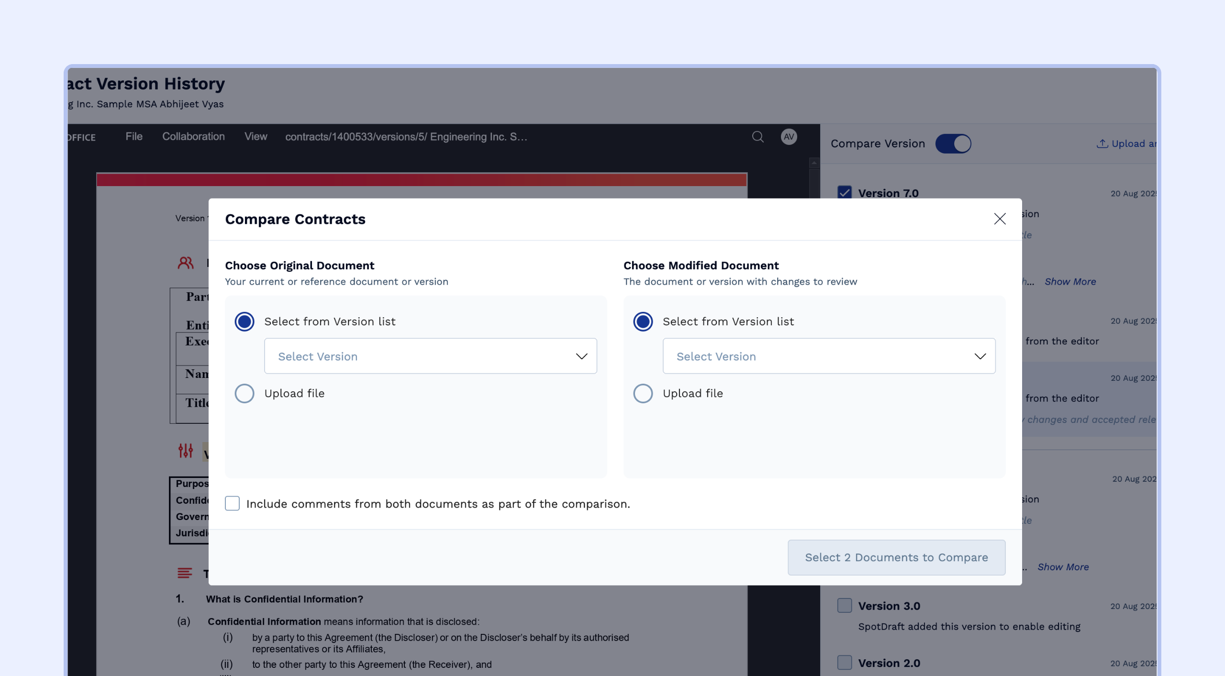
Task: Open the modified document Select Version dropdown
Action: [x=828, y=356]
